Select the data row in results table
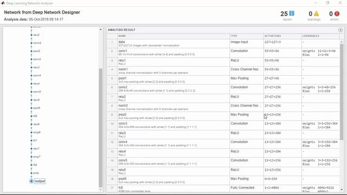Screen dimensions: 347x195 coord(223,43)
